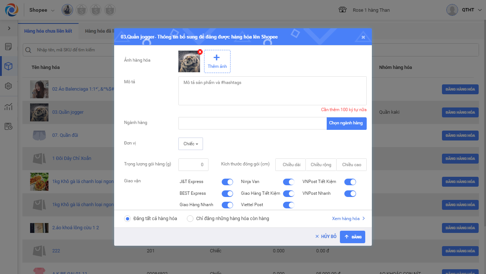Click the store icon beside Rose 1
This screenshot has height=274, width=486.
point(342,10)
